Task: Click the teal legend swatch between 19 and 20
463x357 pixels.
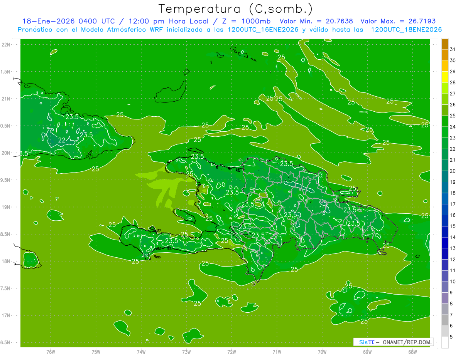Action: pos(445,176)
